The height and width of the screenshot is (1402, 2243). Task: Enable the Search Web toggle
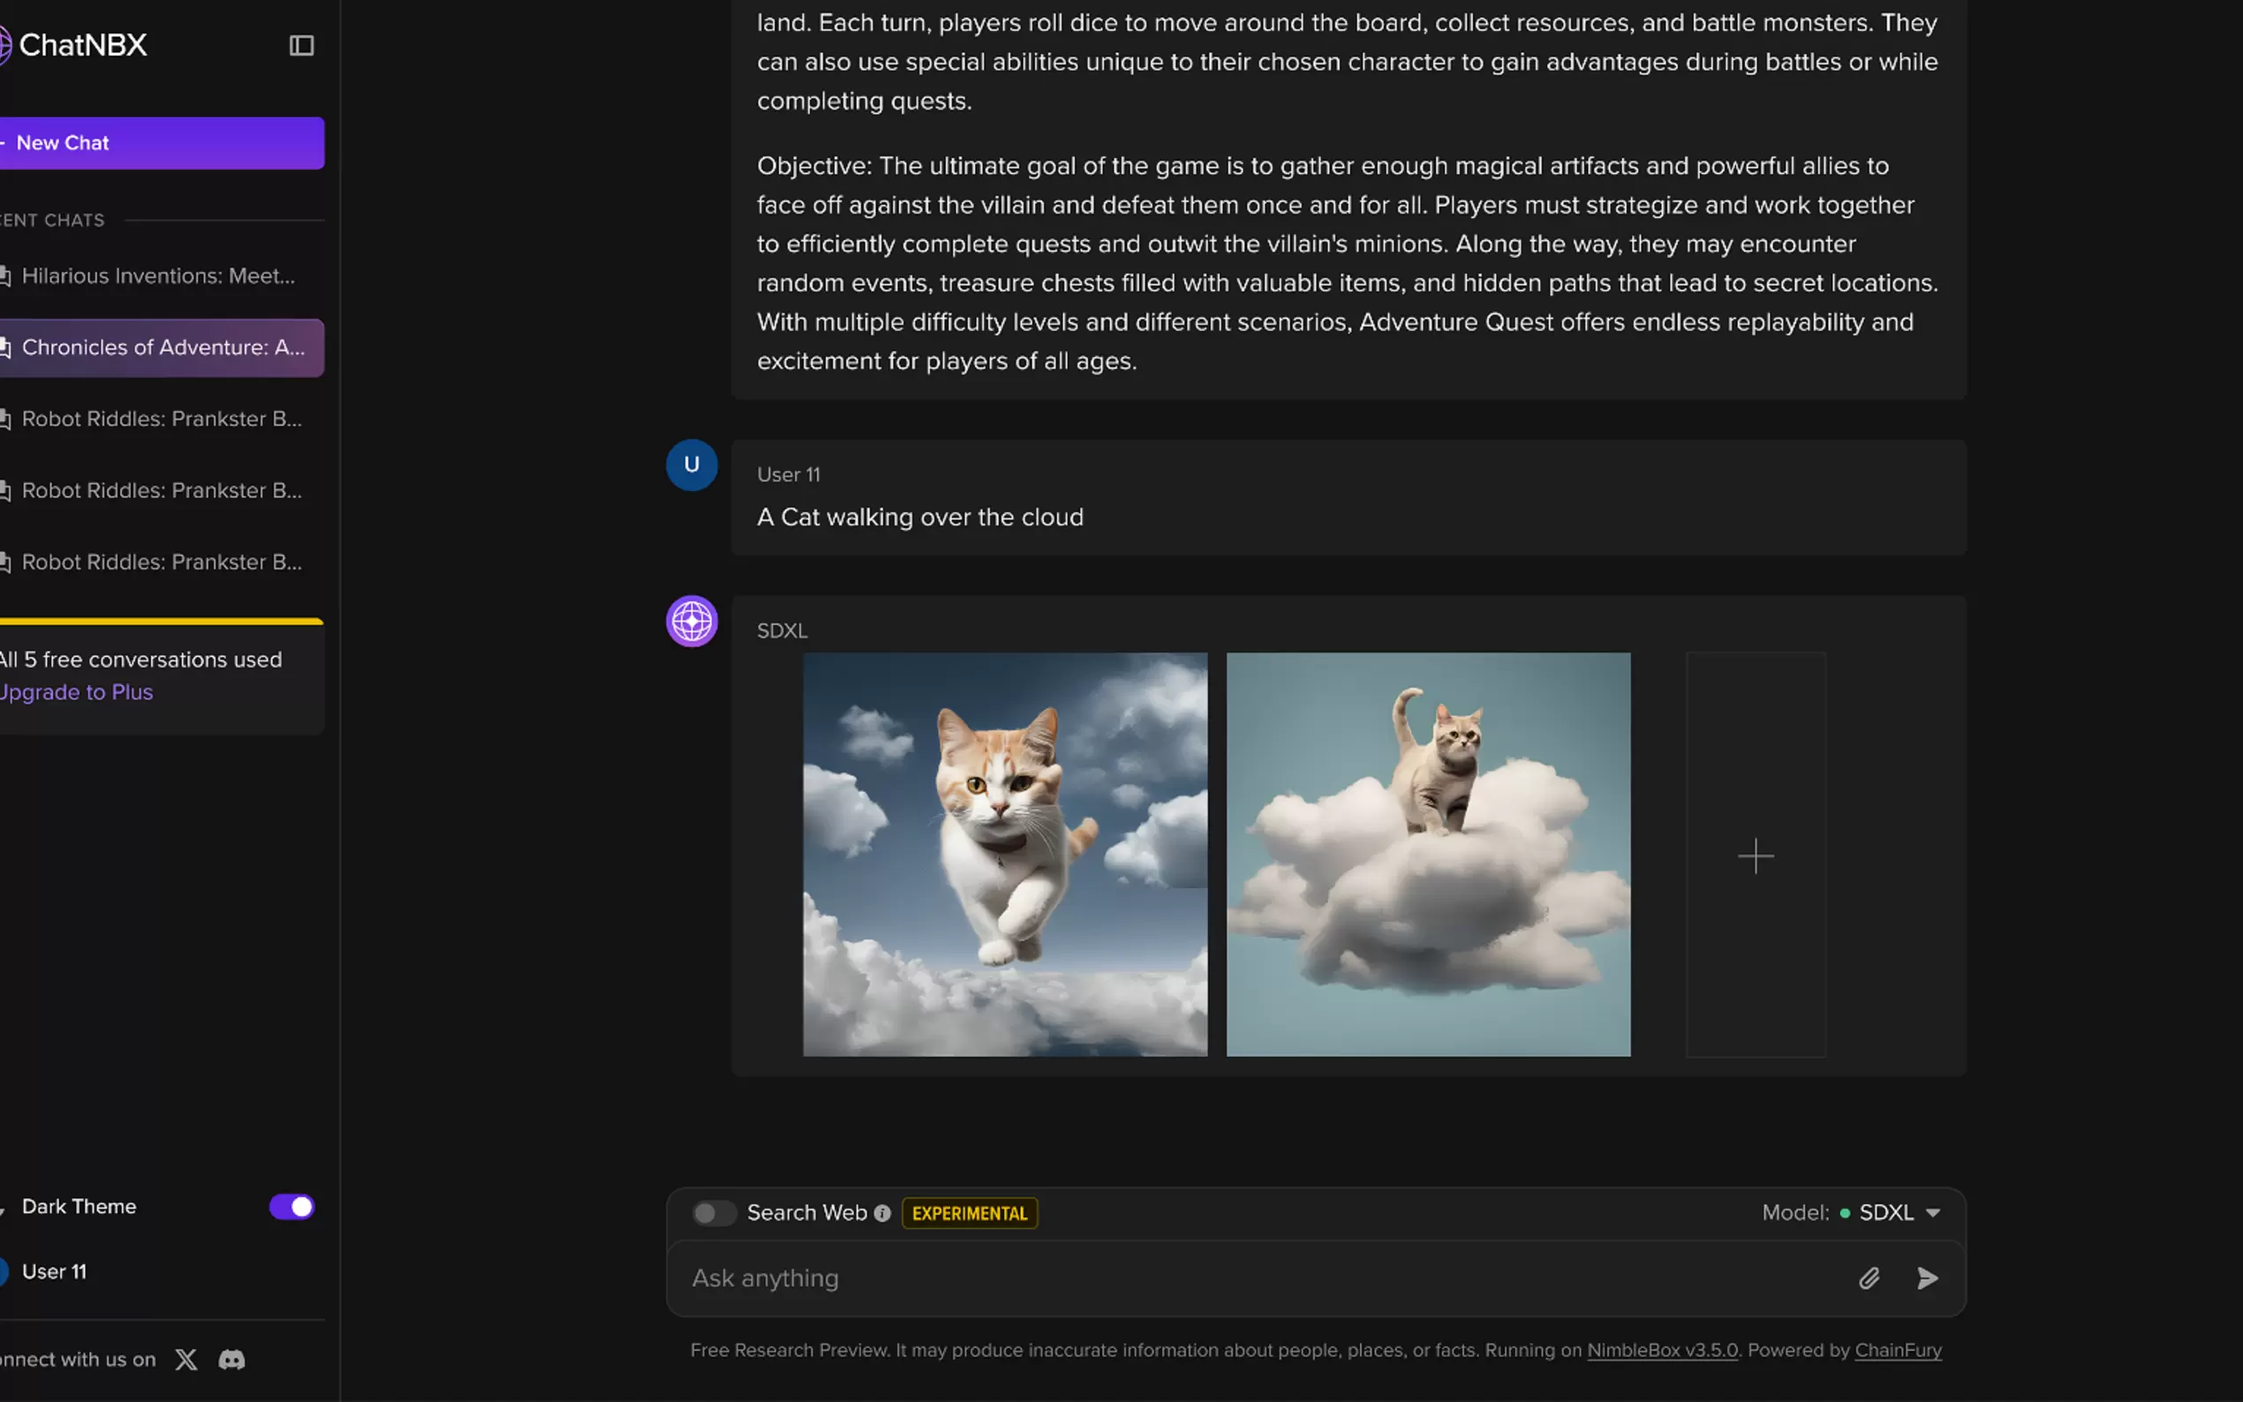tap(713, 1213)
